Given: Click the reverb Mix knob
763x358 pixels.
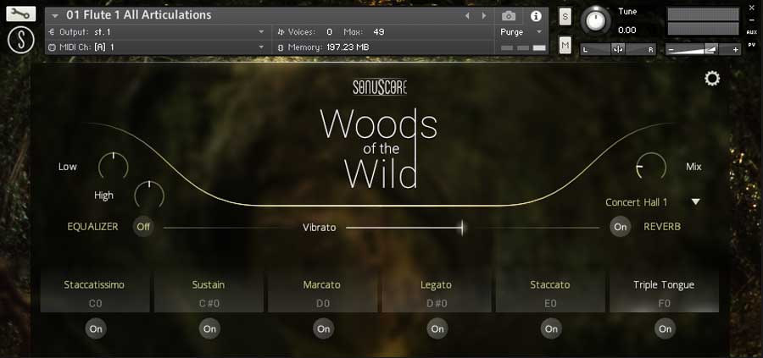Looking at the screenshot, I should (x=651, y=167).
